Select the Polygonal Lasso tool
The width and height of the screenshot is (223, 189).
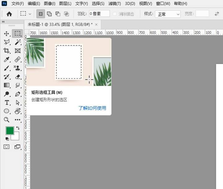pos(7,42)
